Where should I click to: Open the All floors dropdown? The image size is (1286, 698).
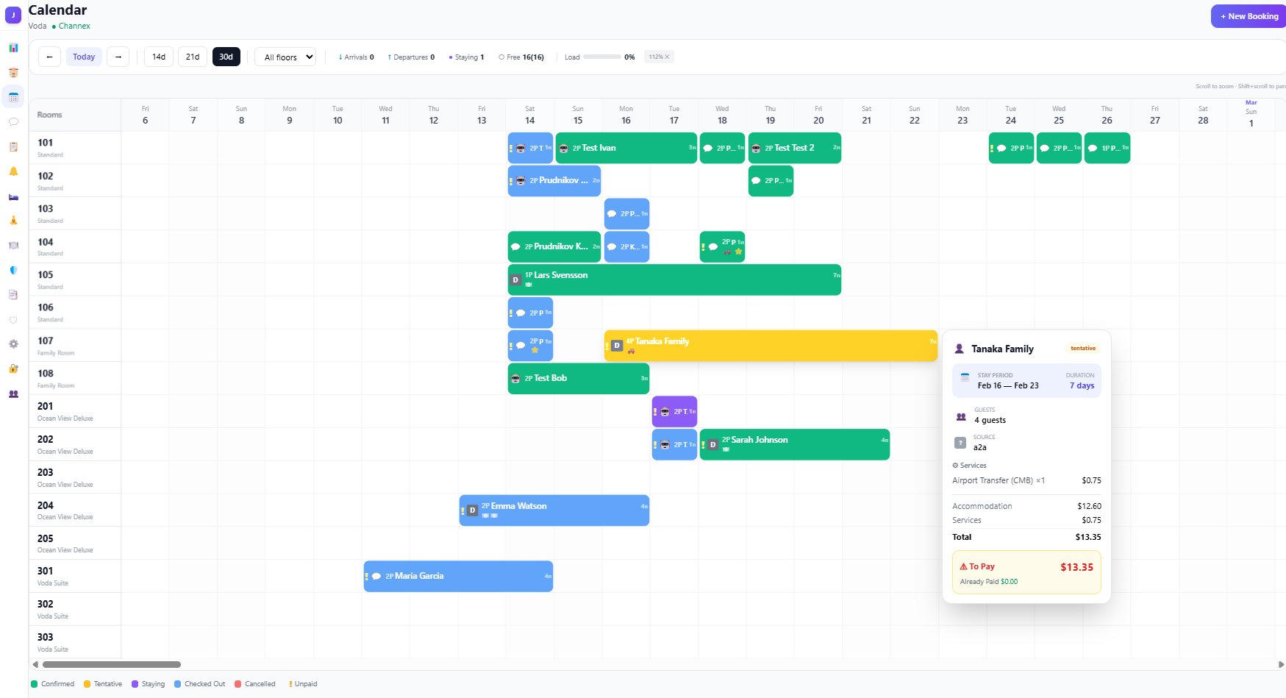[x=285, y=57]
